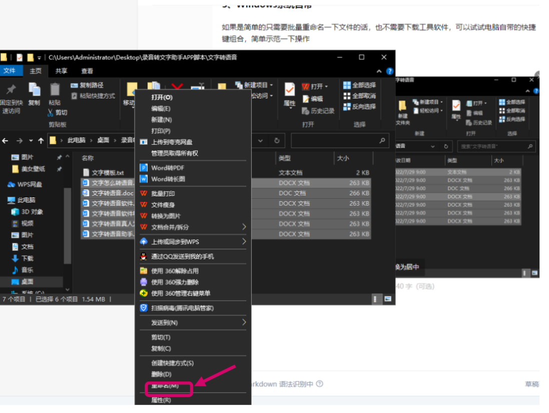Screen dimensions: 549x413
Task: Click 复制路径 in the clipboard group
Action: 87,85
